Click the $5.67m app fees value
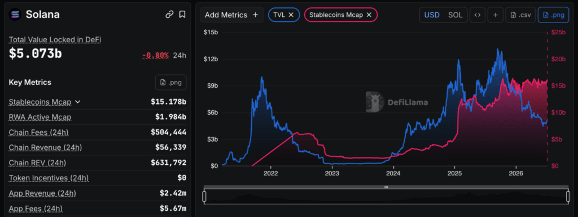The image size is (578, 217). point(173,209)
